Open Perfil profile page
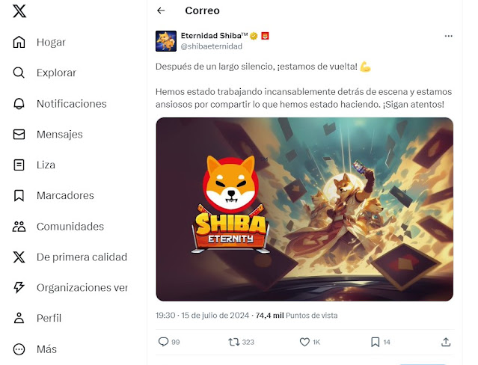 pyautogui.click(x=37, y=318)
